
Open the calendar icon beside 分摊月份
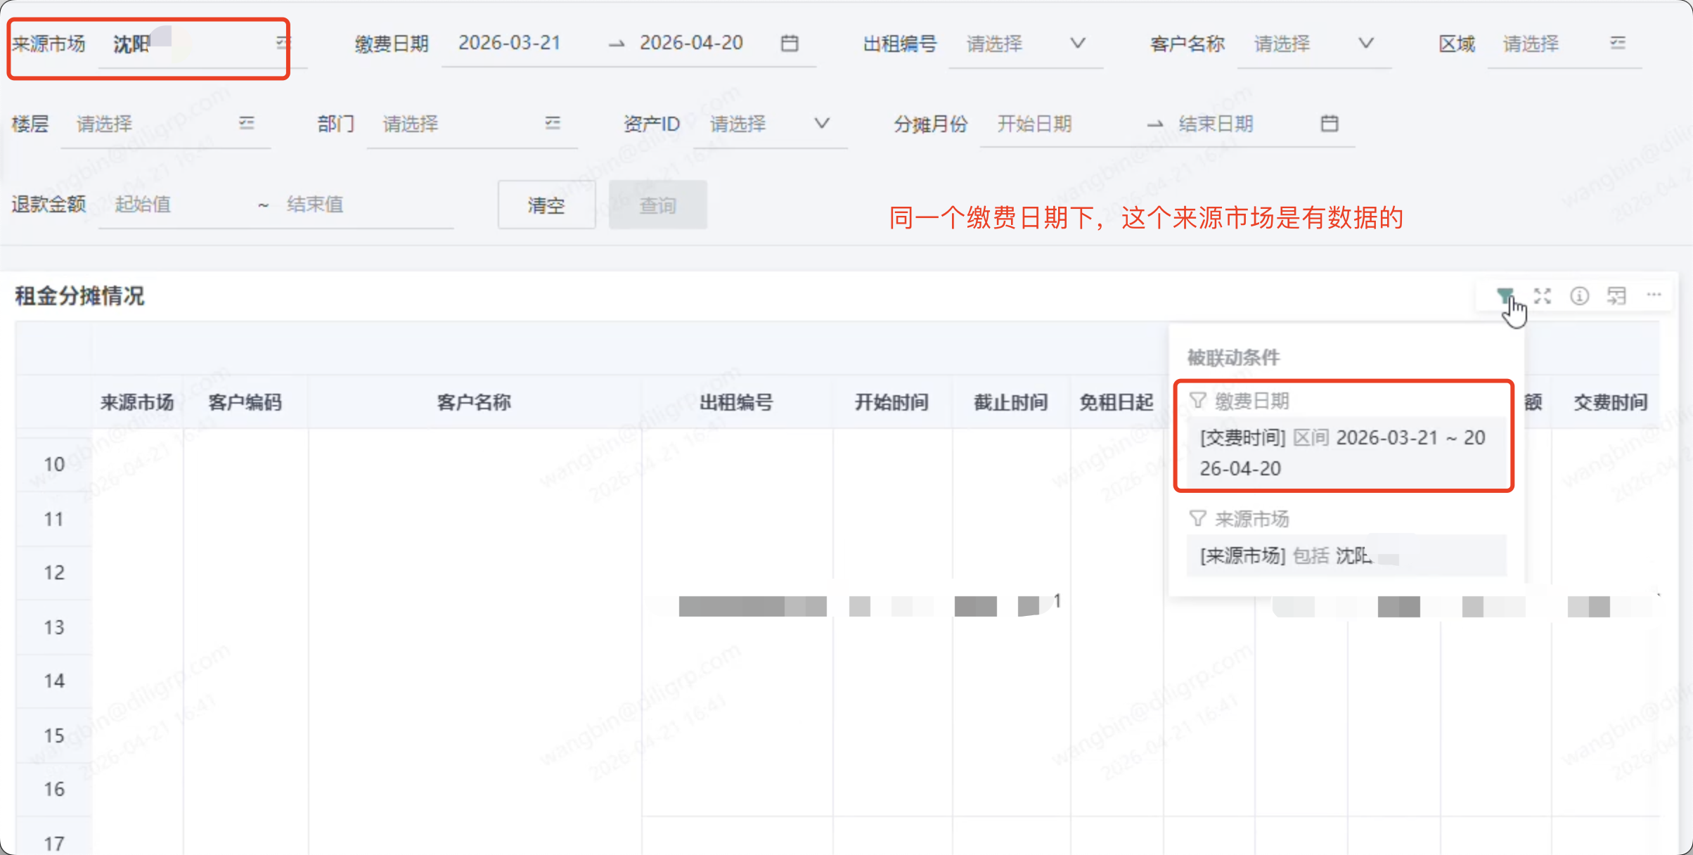pos(1330,123)
